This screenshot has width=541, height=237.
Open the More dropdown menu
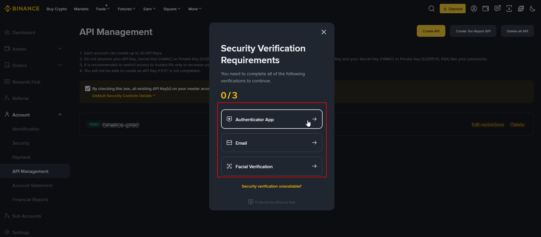[x=195, y=9]
